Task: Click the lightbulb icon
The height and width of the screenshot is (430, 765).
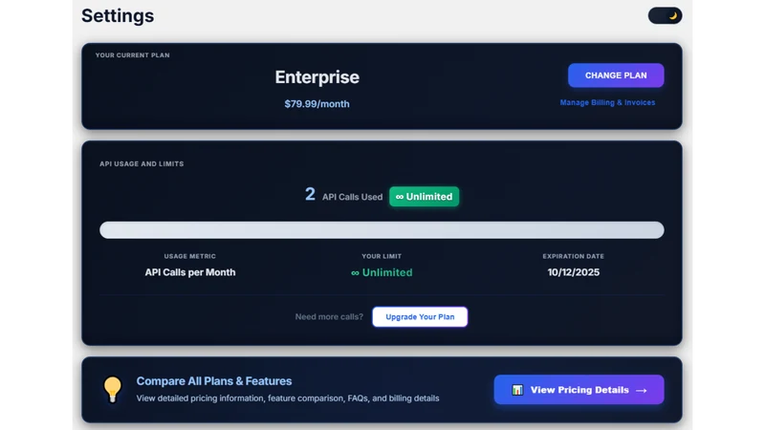Action: coord(112,390)
